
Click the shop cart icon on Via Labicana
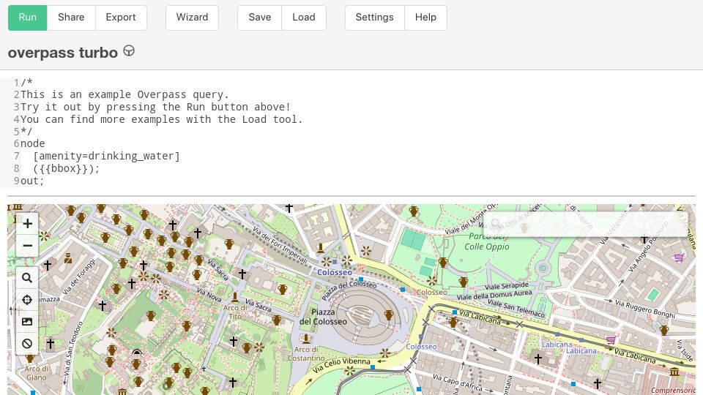611,340
